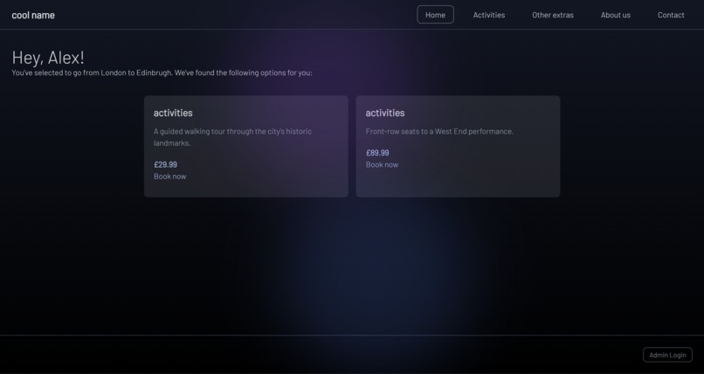704x374 pixels.
Task: Click the guided walking tour description
Action: coord(232,137)
